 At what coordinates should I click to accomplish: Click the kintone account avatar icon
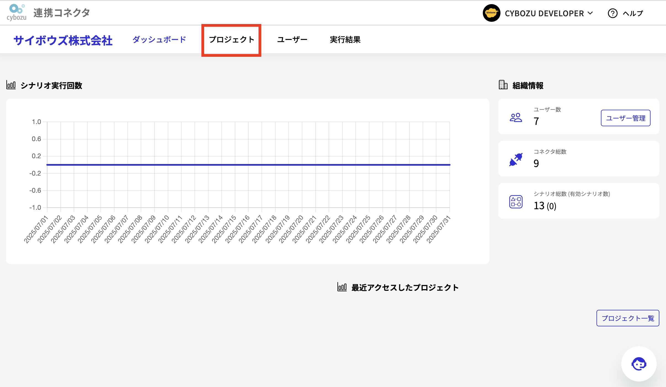492,13
